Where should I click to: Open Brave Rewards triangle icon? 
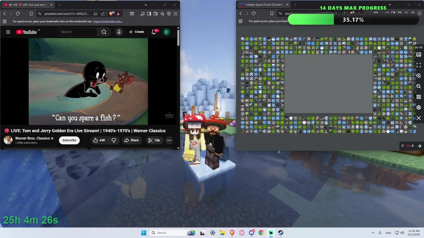click(118, 14)
